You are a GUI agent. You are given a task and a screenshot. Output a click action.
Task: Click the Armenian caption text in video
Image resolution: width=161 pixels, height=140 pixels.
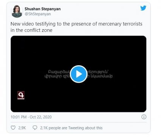coord(78,74)
